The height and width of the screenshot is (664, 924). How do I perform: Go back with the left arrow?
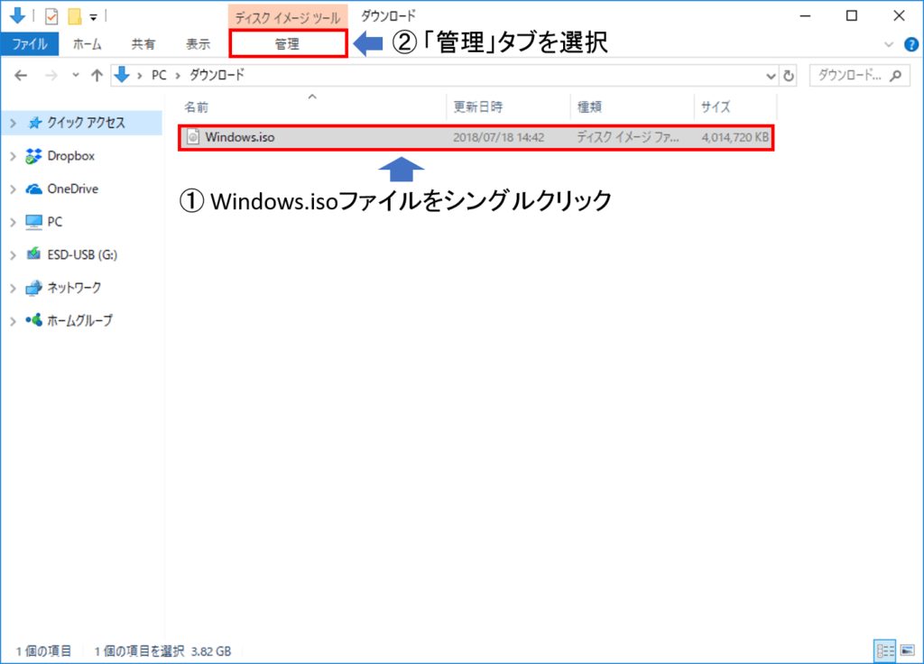point(22,76)
